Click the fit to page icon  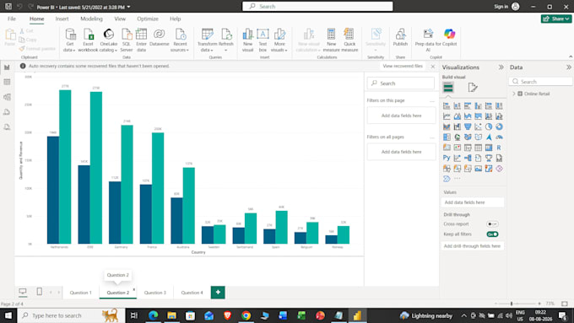pyautogui.click(x=565, y=304)
